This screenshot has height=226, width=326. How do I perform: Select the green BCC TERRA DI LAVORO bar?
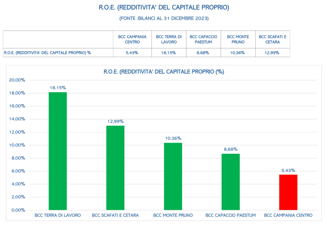tap(58, 151)
